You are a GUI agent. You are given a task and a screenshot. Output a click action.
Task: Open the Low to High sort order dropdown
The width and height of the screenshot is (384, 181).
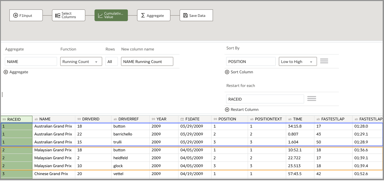coord(298,61)
